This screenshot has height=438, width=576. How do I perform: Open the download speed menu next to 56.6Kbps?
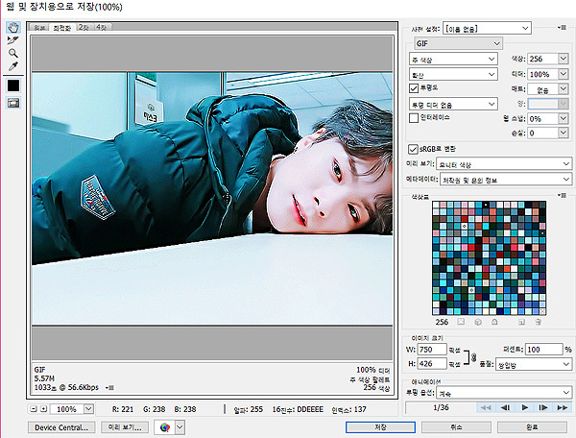109,388
